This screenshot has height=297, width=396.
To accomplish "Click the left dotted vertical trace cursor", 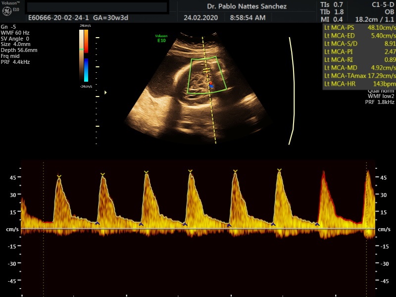I will pos(44,228).
